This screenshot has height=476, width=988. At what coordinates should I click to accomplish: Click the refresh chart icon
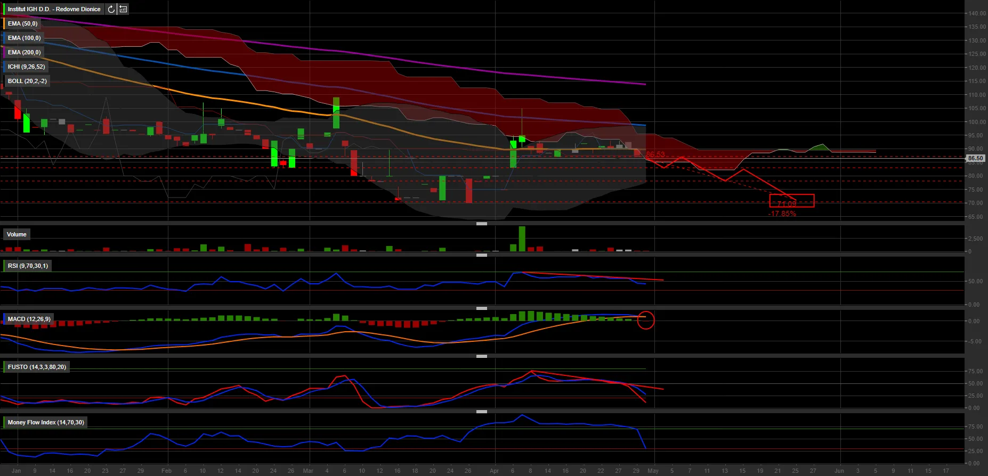click(111, 9)
